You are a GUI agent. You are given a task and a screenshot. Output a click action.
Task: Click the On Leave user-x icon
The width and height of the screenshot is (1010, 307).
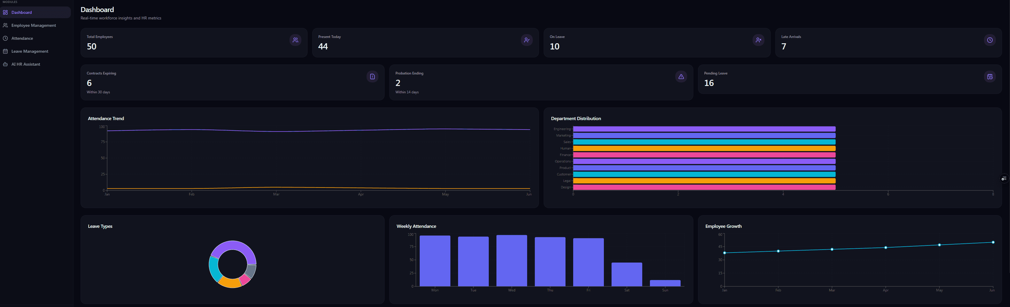click(x=758, y=40)
